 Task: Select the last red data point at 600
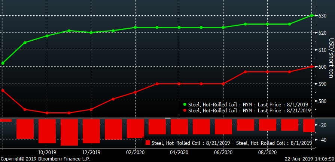tap(312, 67)
